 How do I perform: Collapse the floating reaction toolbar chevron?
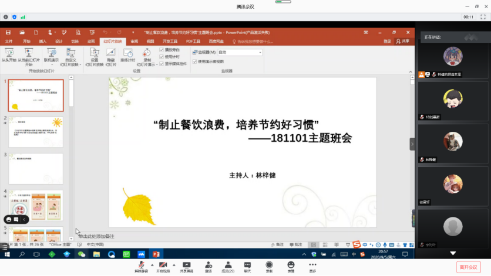pyautogui.click(x=24, y=219)
